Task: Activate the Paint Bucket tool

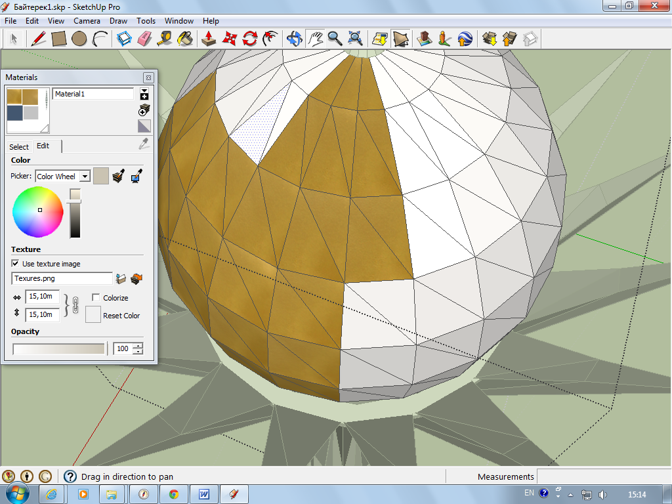Action: click(x=186, y=39)
